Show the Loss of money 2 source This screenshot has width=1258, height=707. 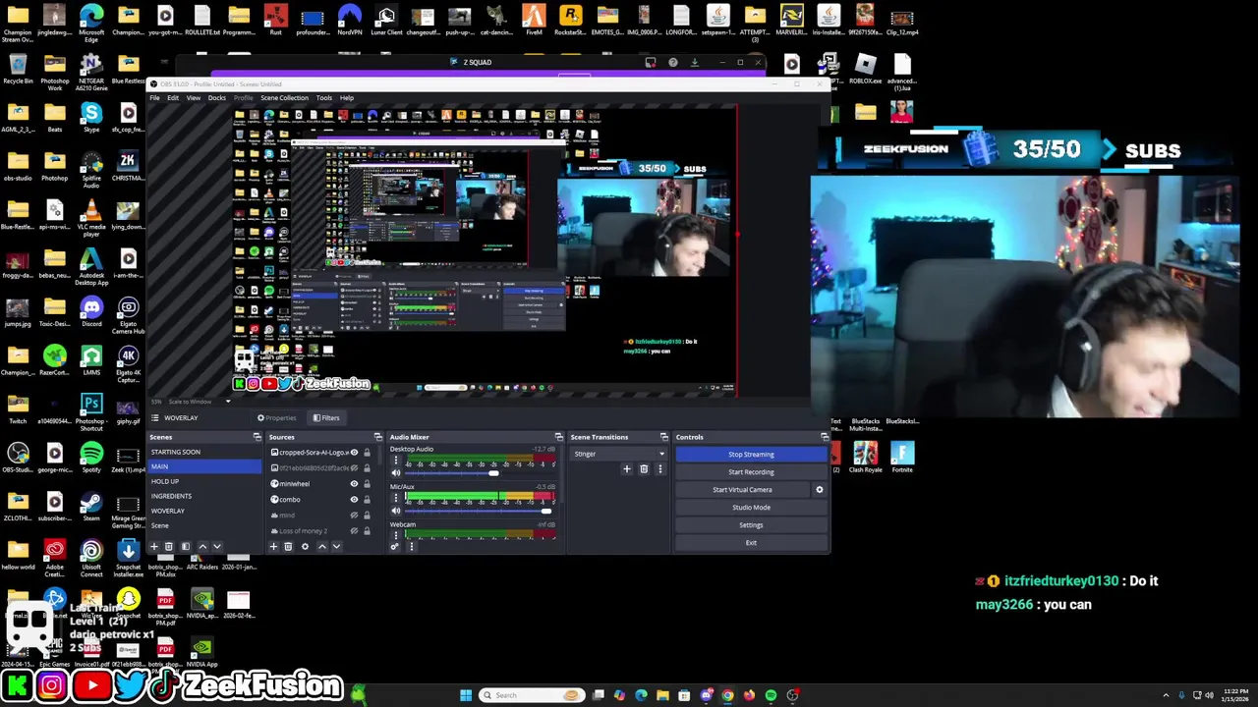click(x=354, y=531)
